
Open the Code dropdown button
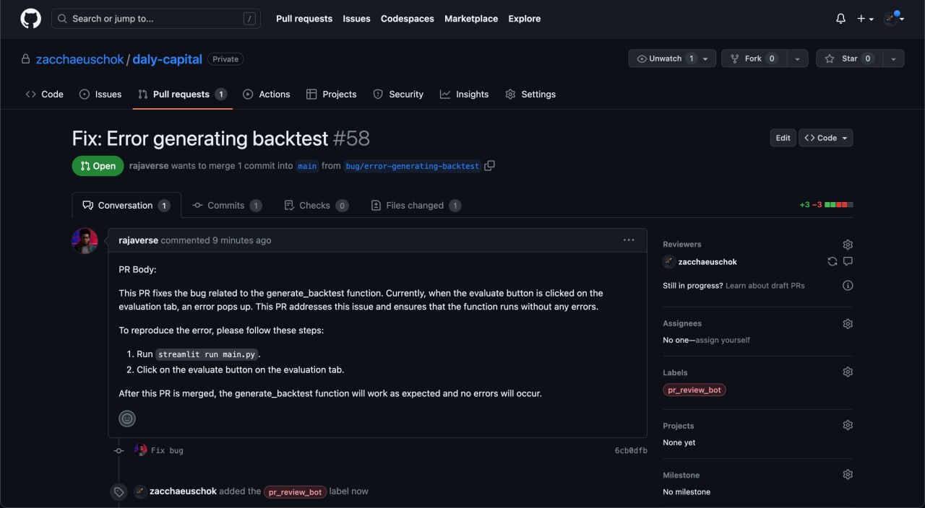point(826,138)
